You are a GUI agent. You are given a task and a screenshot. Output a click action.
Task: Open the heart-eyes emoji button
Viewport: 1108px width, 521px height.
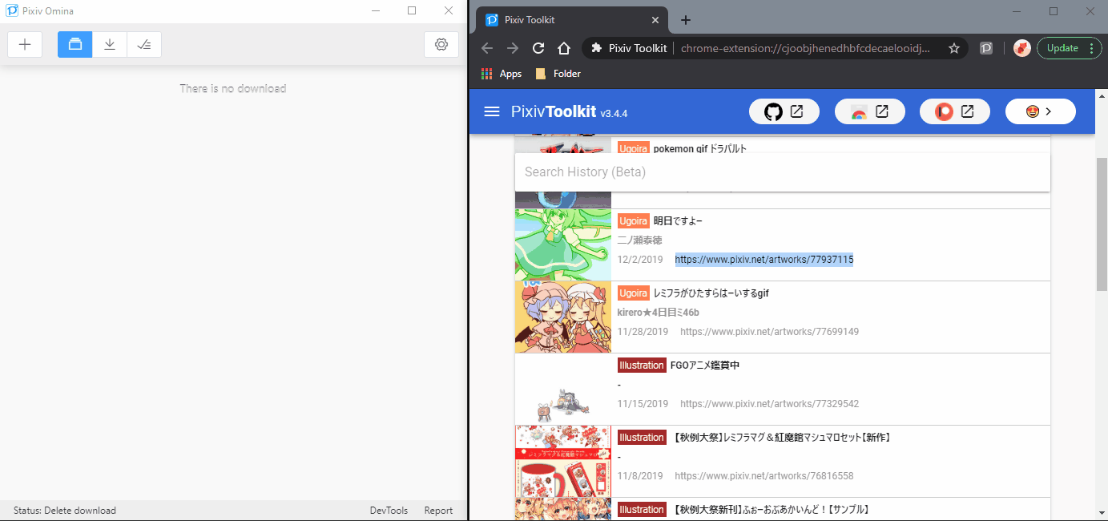click(1041, 111)
